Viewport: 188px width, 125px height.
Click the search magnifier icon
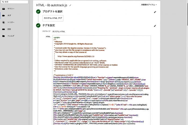[3, 2]
